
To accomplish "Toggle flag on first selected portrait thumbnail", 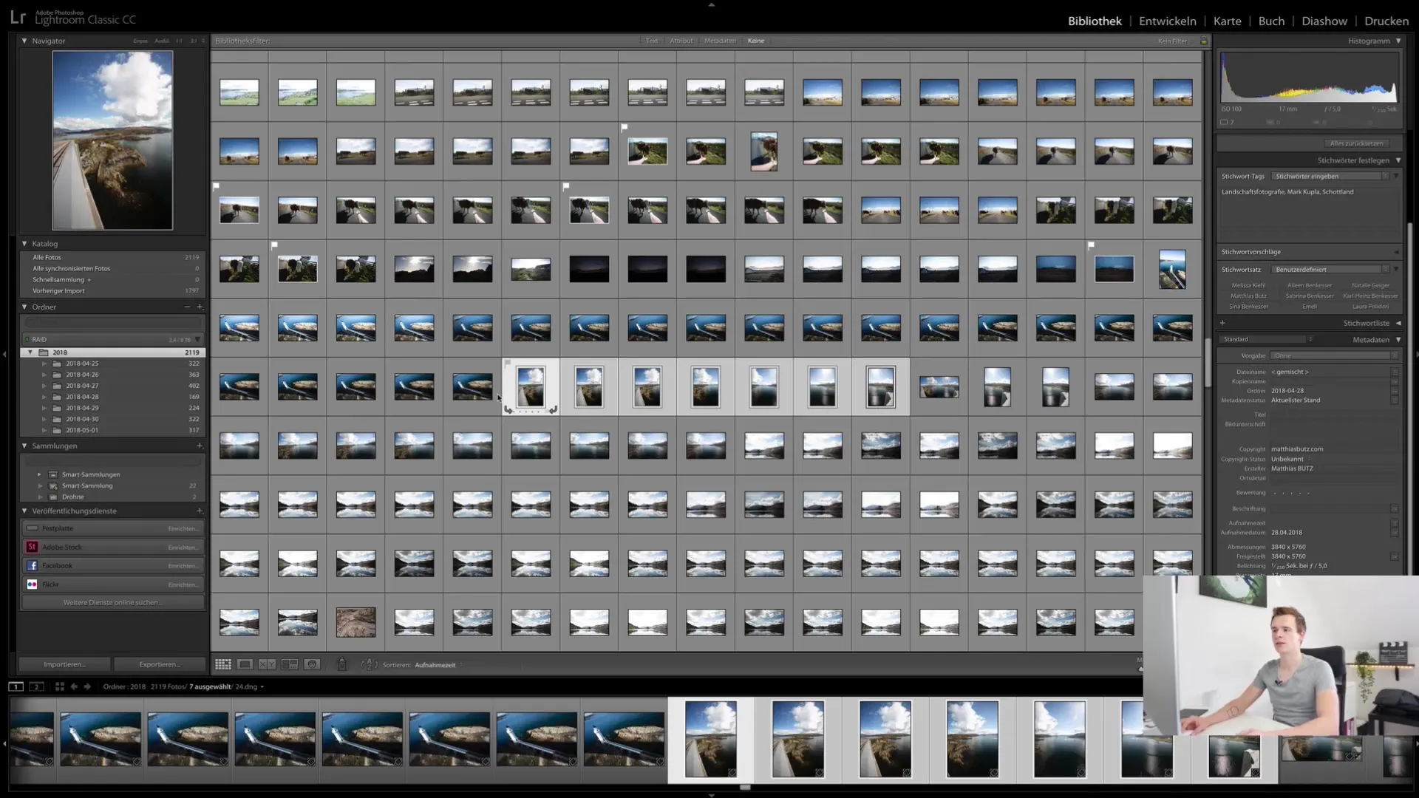I will [507, 363].
